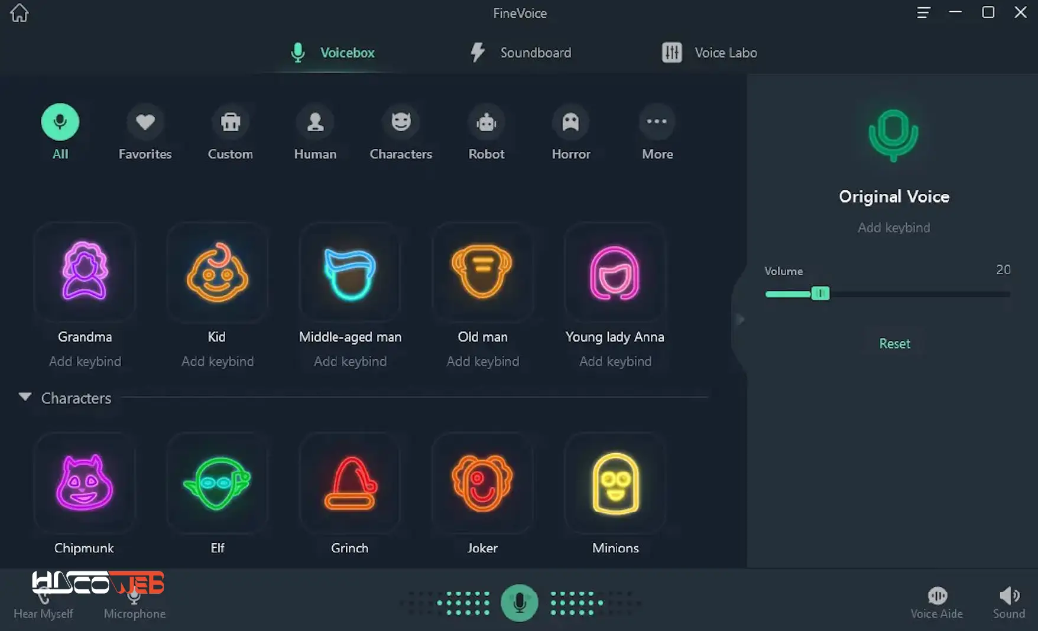Viewport: 1038px width, 631px height.
Task: Expand the More voice categories
Action: (657, 132)
